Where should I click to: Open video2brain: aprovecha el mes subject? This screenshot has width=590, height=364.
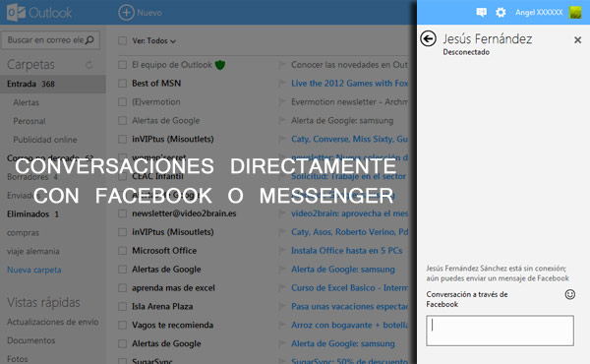click(x=349, y=213)
